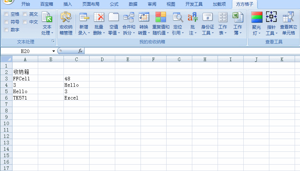
Task: Select column C header
Action: click(76, 59)
